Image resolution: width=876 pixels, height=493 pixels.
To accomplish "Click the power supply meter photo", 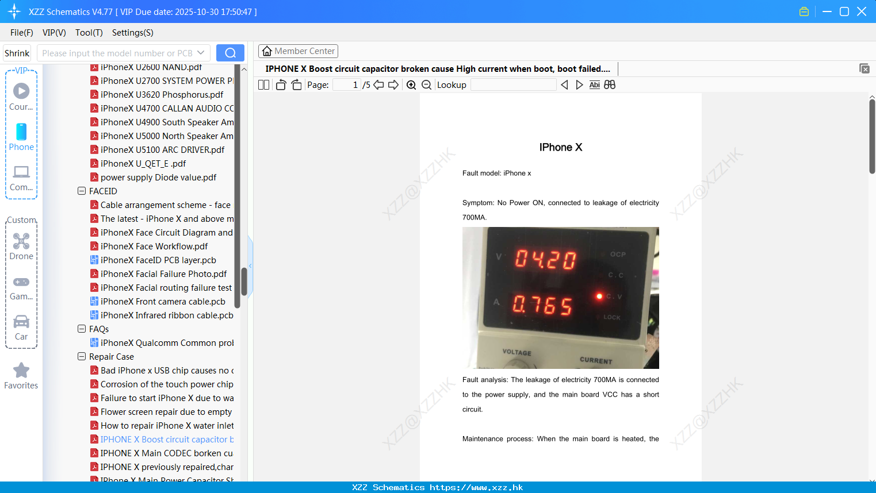I will point(561,298).
